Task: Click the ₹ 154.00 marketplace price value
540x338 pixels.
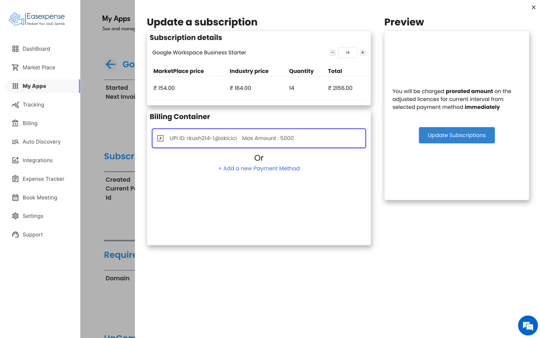Action: pyautogui.click(x=164, y=88)
